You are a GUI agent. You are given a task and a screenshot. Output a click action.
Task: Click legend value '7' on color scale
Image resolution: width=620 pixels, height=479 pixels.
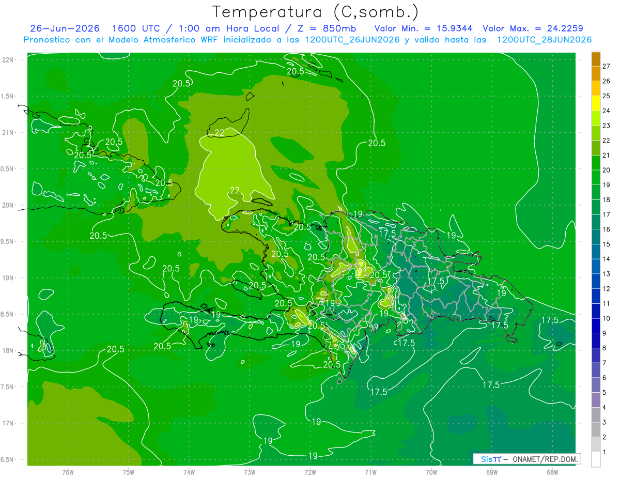click(605, 363)
